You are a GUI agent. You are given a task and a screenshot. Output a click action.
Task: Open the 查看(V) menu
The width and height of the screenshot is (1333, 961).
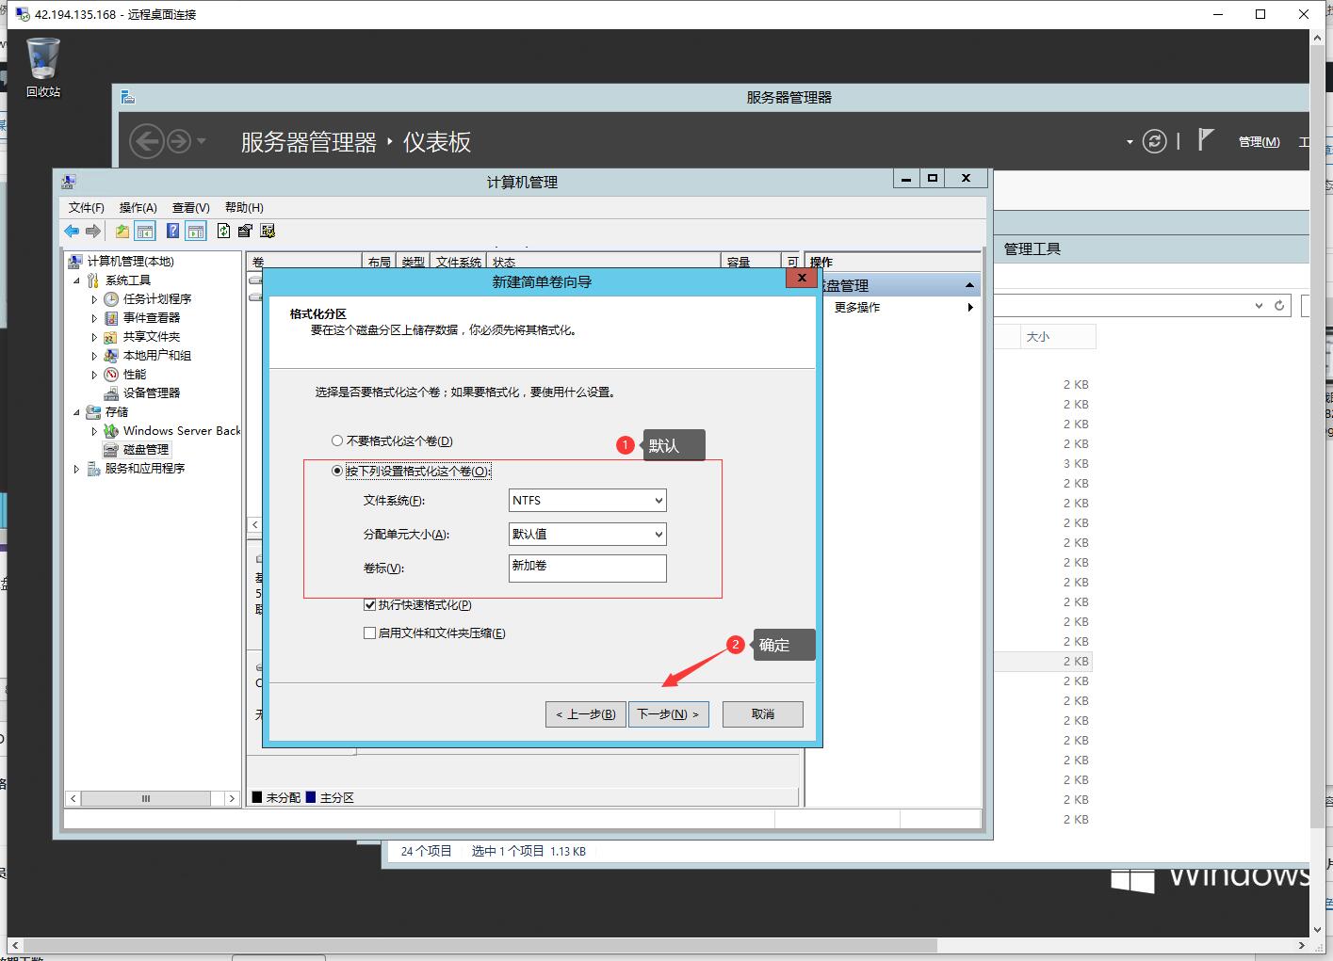pyautogui.click(x=189, y=207)
